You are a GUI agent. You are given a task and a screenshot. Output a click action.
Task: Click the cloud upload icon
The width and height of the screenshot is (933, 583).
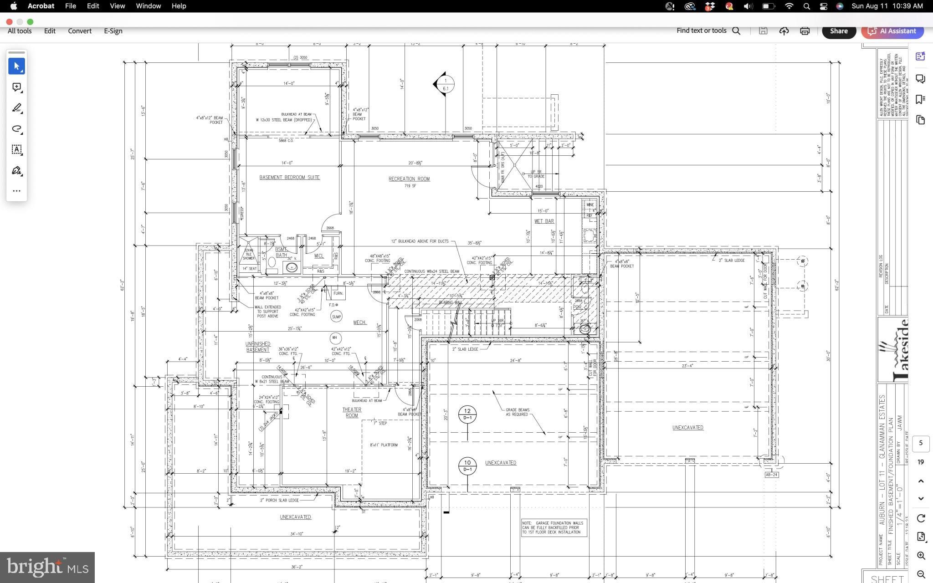click(784, 31)
